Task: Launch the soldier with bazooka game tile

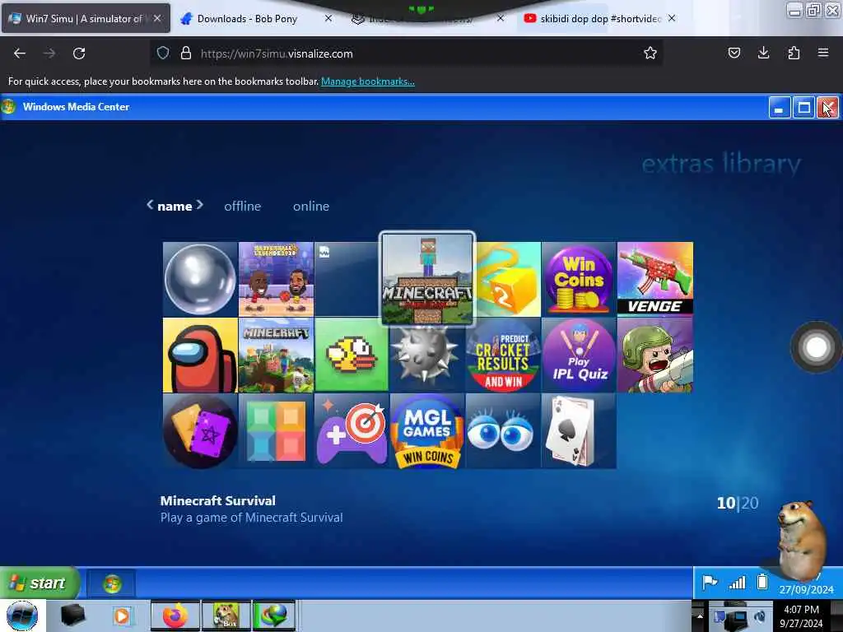Action: tap(654, 355)
